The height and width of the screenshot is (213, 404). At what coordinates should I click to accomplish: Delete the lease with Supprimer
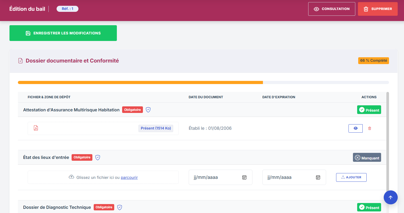[378, 9]
